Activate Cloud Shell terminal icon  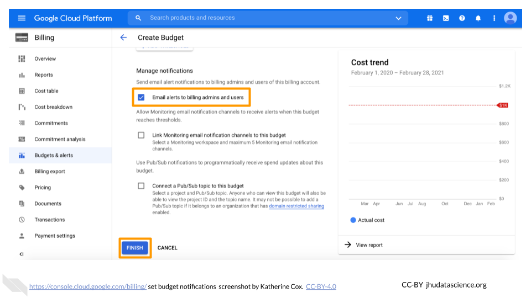tap(446, 18)
